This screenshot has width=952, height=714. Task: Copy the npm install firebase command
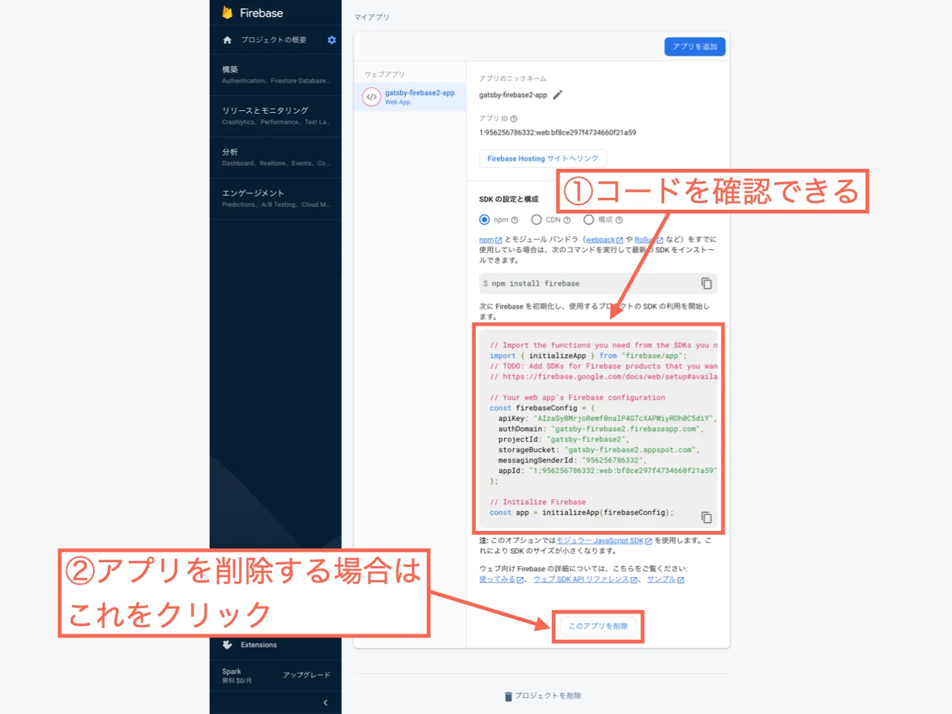(706, 283)
